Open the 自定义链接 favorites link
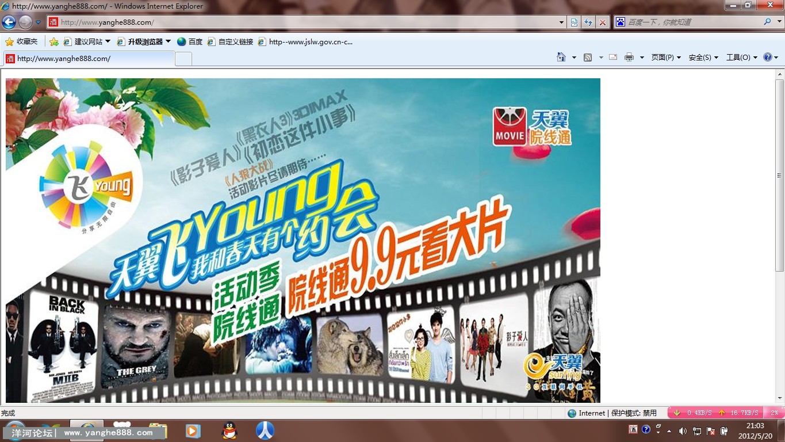The image size is (785, 442). [x=230, y=41]
